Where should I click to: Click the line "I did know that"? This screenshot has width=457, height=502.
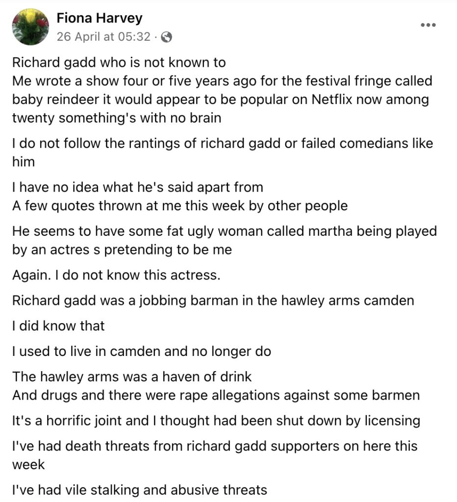tap(58, 326)
